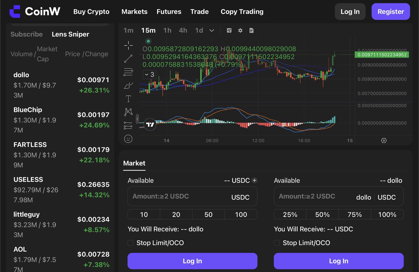The height and width of the screenshot is (272, 419).
Task: Select the crosshair cursor tool
Action: 128,45
